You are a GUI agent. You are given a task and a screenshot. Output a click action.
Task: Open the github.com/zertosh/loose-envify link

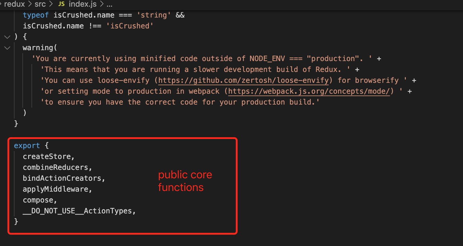[x=244, y=80]
